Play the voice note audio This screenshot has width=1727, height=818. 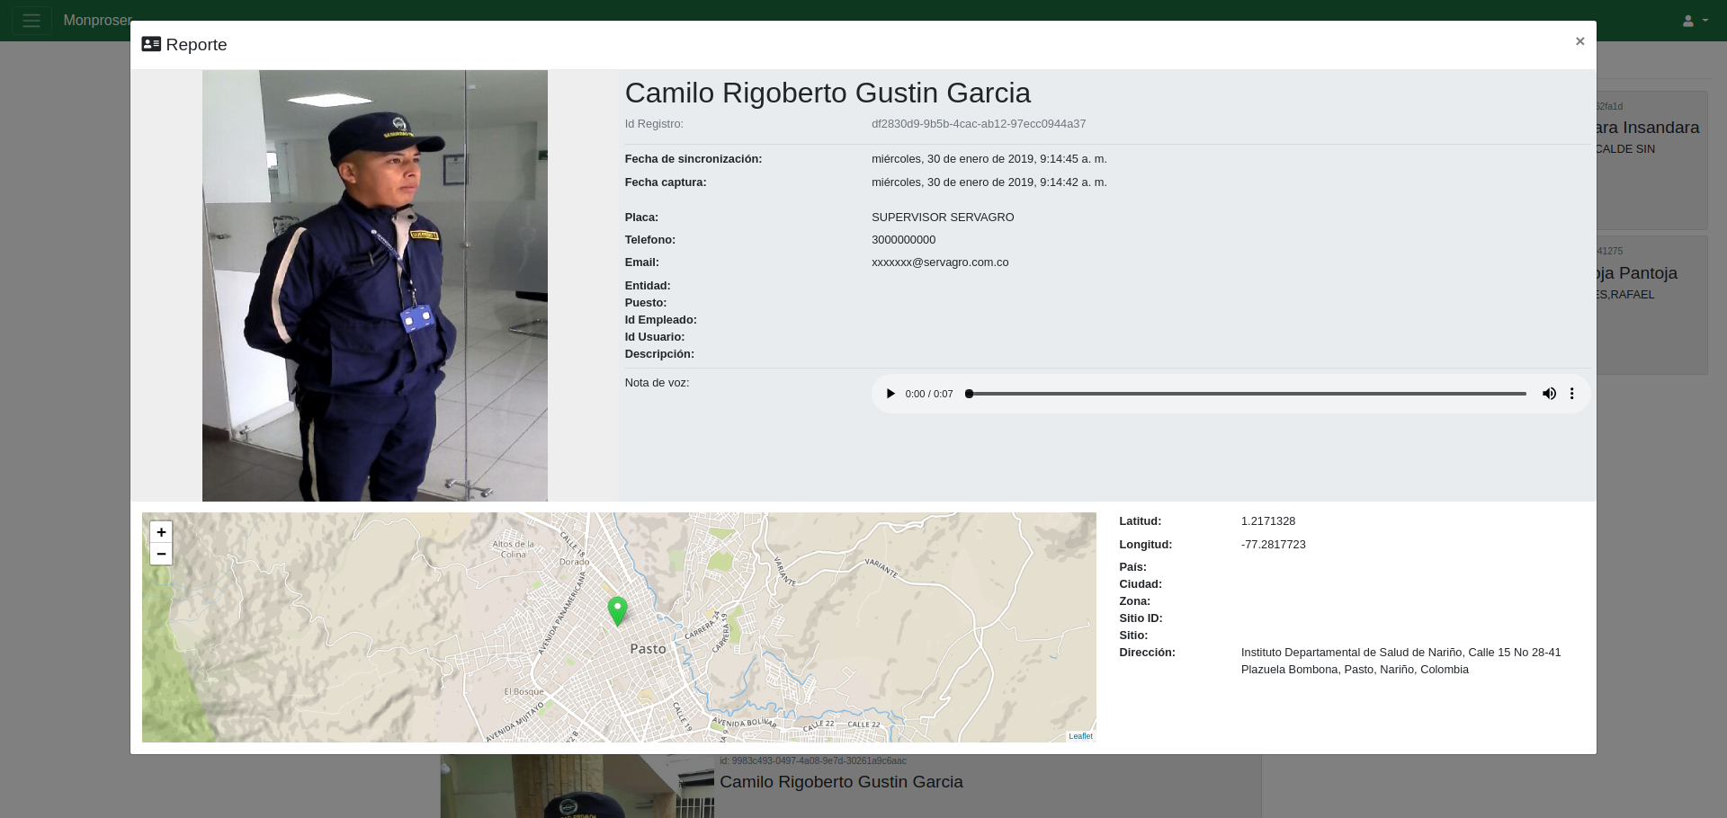(x=890, y=394)
